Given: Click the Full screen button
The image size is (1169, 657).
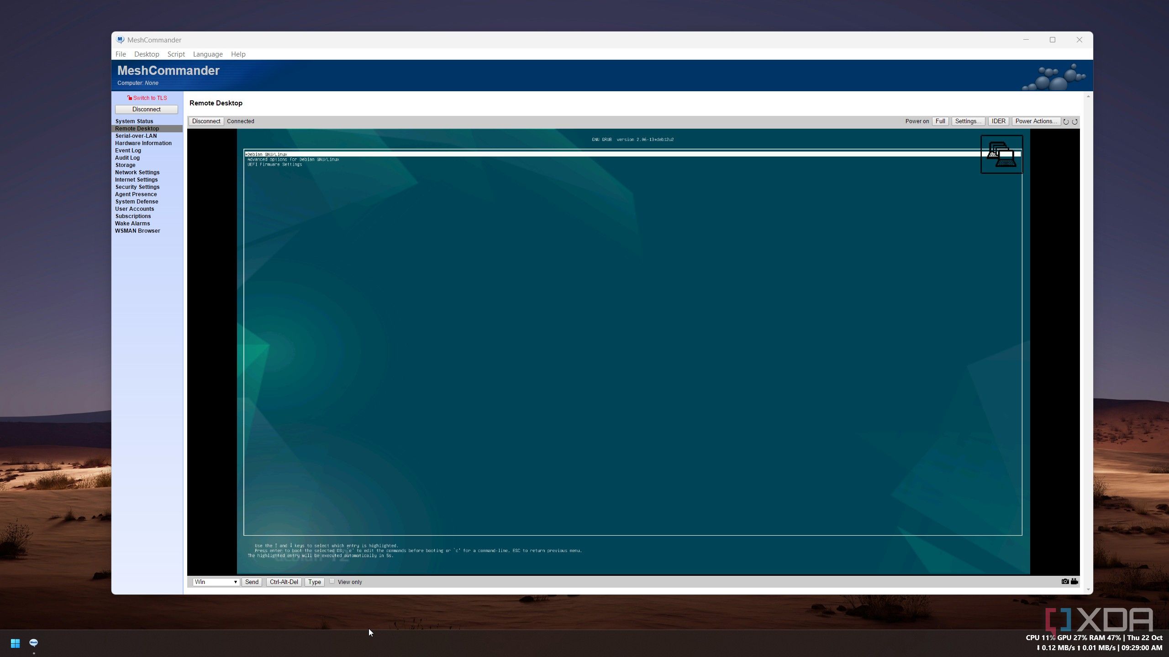Looking at the screenshot, I should pyautogui.click(x=940, y=121).
